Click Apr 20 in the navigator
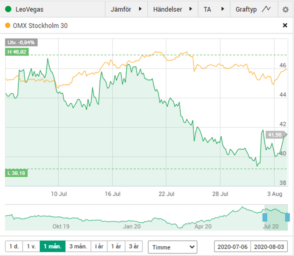This screenshot has width=294, height=256. [203, 226]
